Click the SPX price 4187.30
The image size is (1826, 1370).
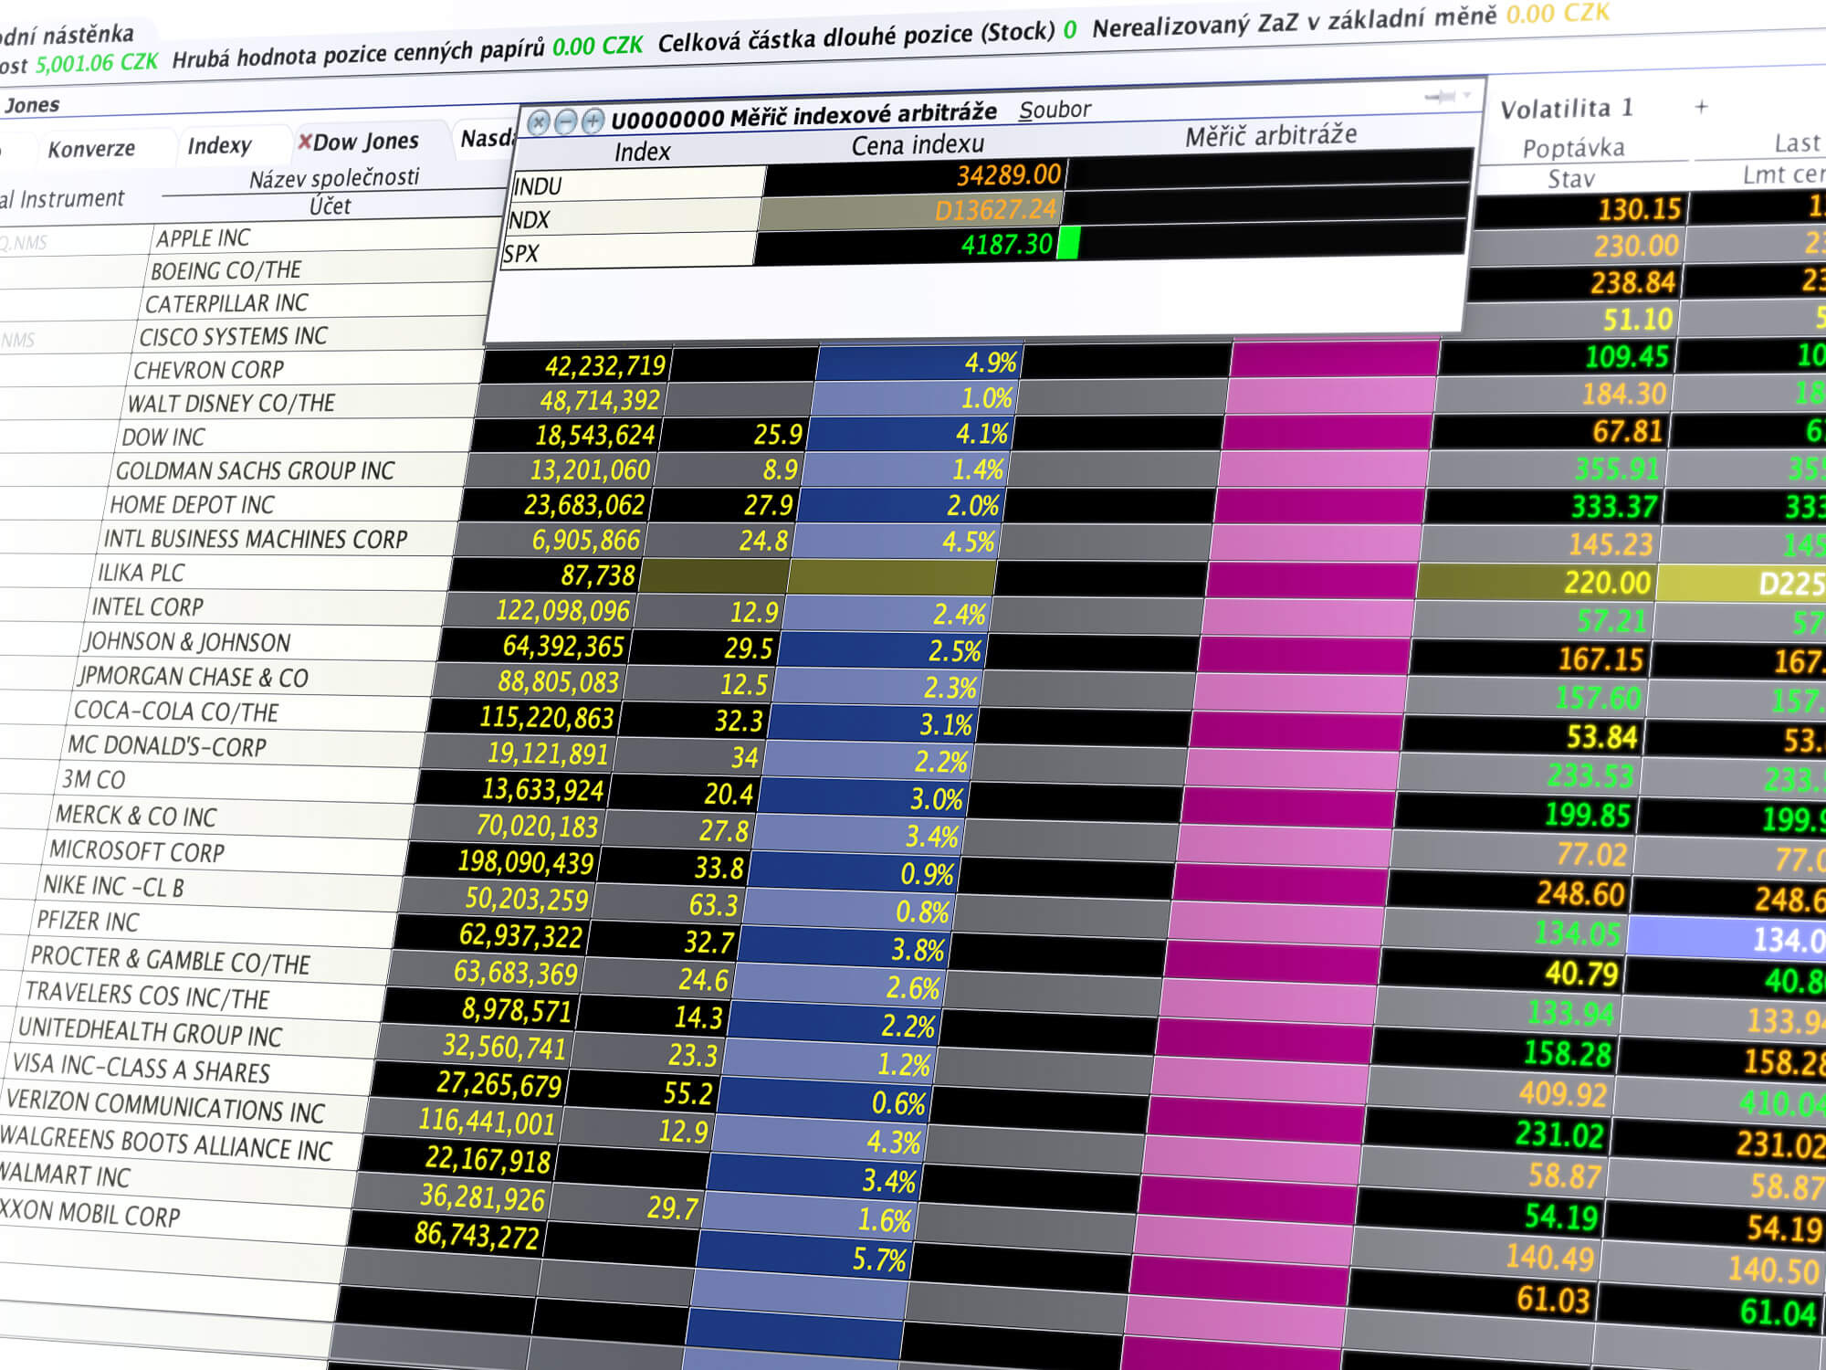pos(1006,245)
